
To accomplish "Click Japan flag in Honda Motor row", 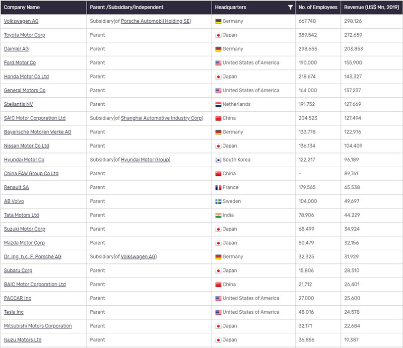I will point(218,77).
